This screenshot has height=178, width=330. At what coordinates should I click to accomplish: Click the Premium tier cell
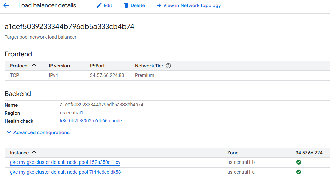pos(144,75)
